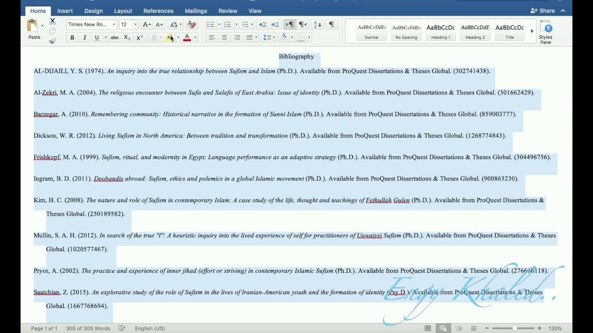Screen dimensions: 593x333
Task: Open the References tab
Action: pyautogui.click(x=158, y=11)
